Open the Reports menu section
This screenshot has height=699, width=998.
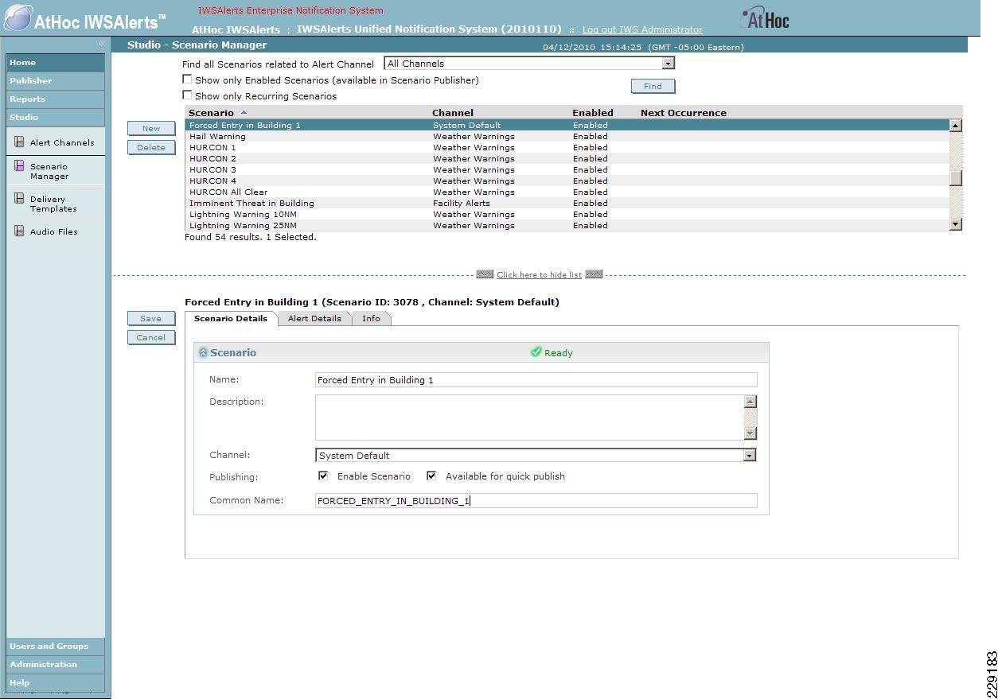pos(56,99)
